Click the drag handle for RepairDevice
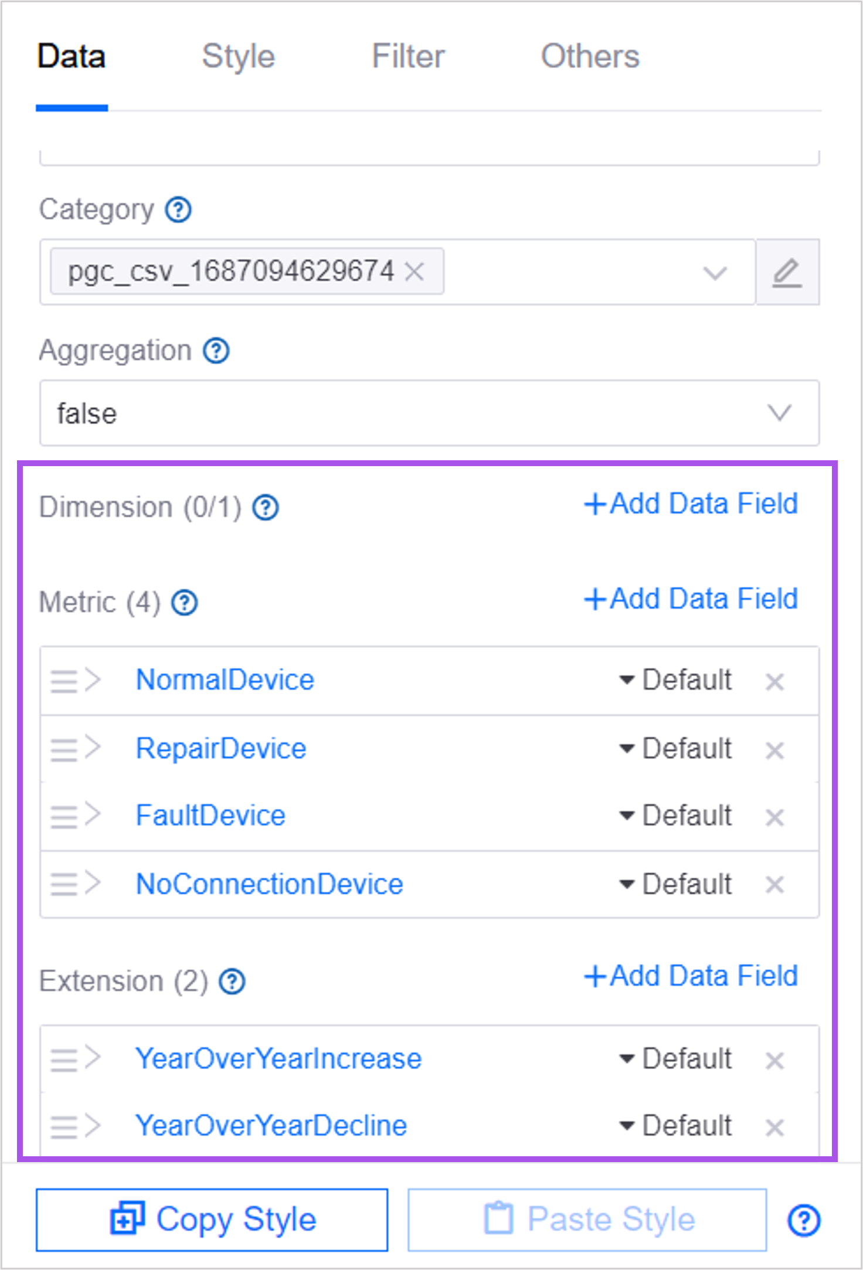 [63, 749]
